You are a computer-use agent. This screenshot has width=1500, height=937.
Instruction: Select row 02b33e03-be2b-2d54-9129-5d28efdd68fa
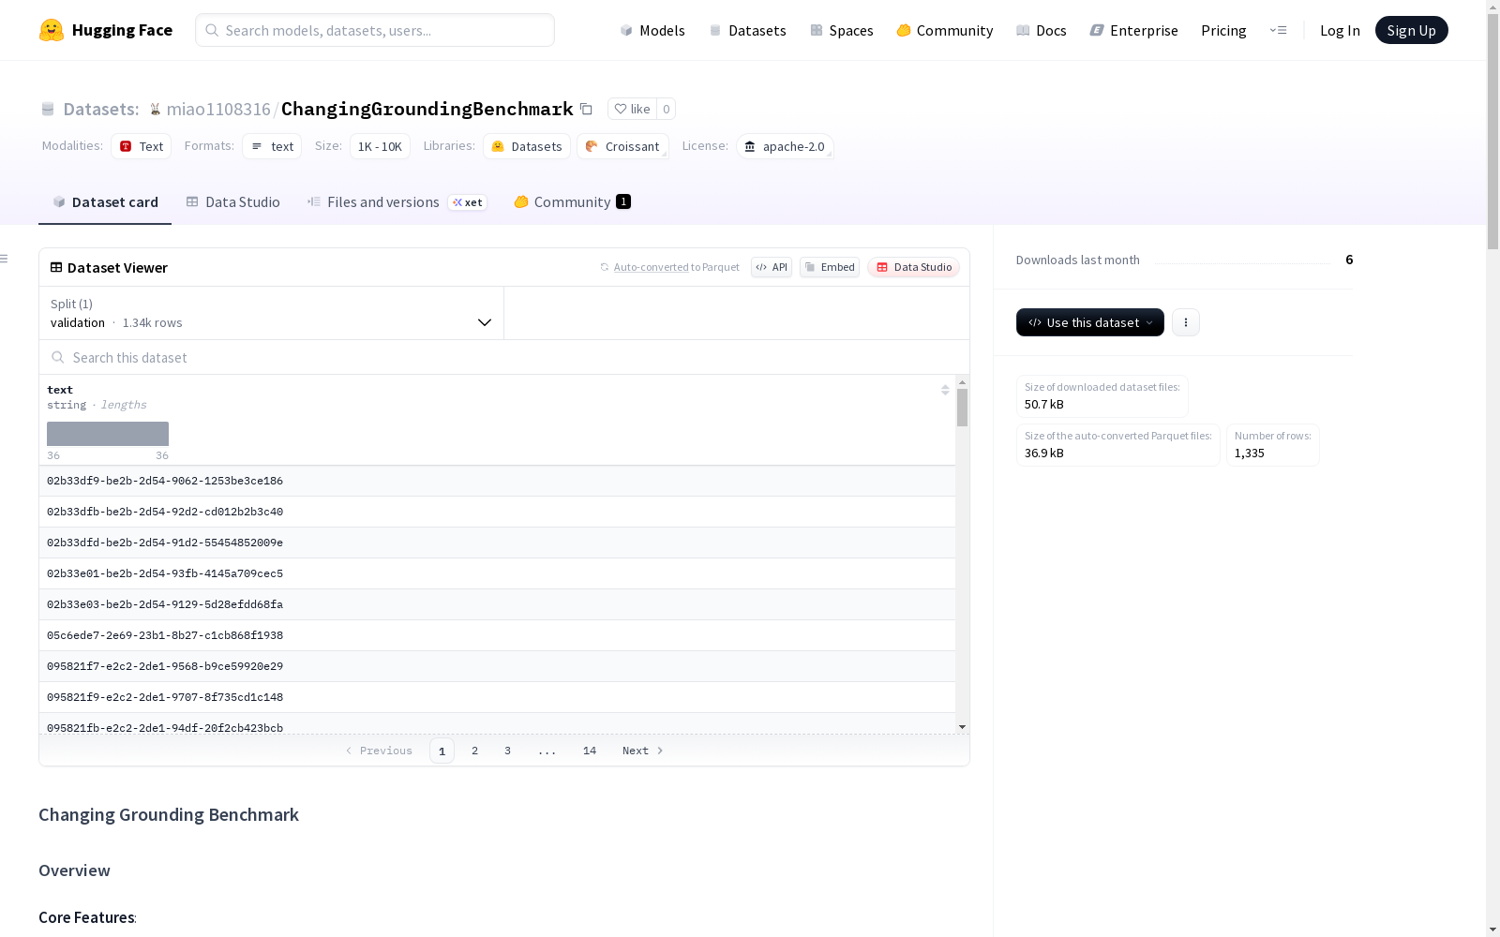pos(497,604)
